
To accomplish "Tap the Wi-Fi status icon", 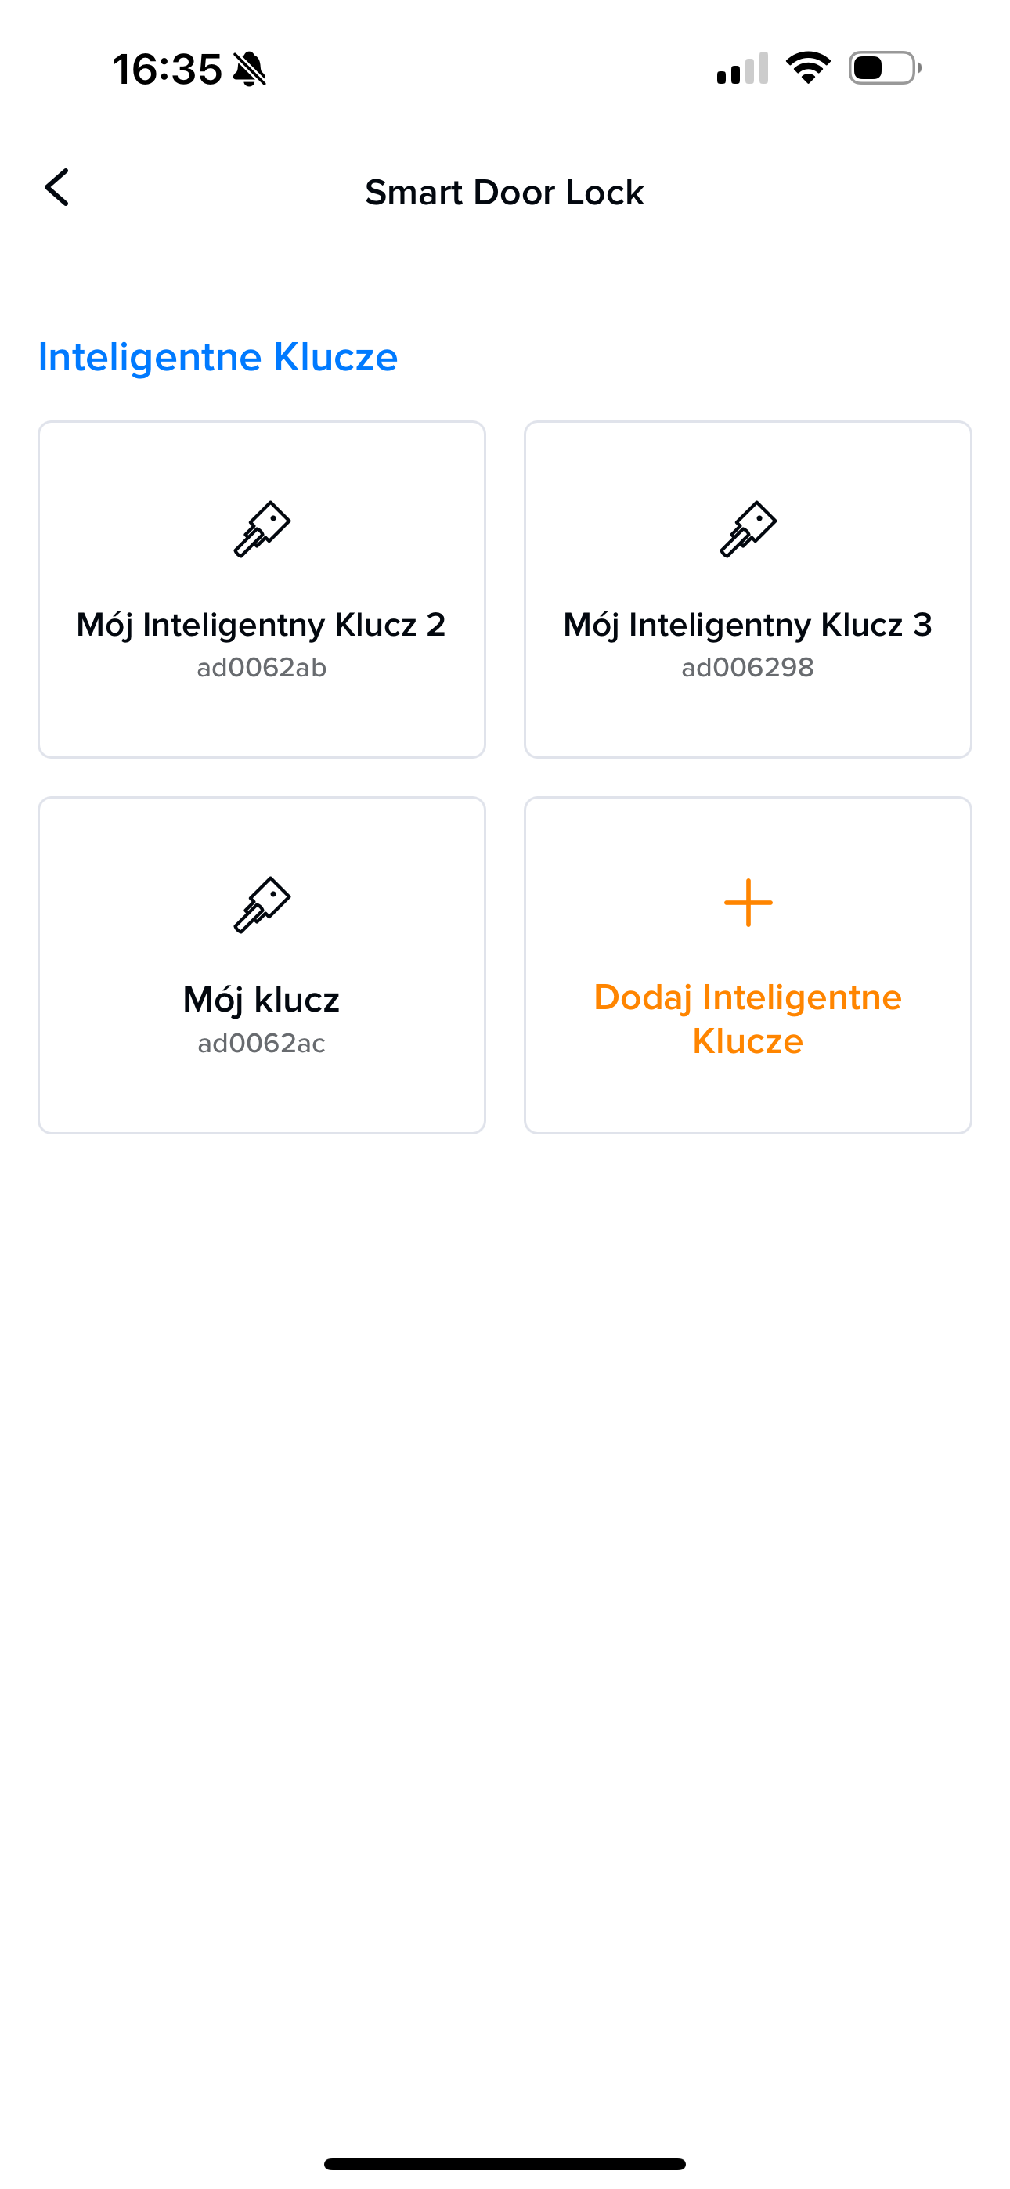I will [x=808, y=68].
